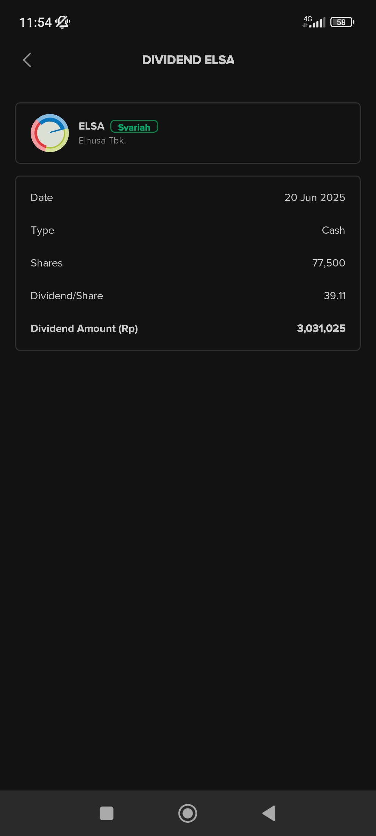376x836 pixels.
Task: Tap the Android home circle button
Action: 188,813
